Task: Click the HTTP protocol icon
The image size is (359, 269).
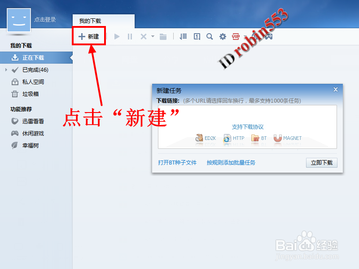Action: [x=227, y=138]
